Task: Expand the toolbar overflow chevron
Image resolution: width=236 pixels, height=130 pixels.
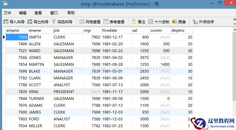Action: click(234, 20)
